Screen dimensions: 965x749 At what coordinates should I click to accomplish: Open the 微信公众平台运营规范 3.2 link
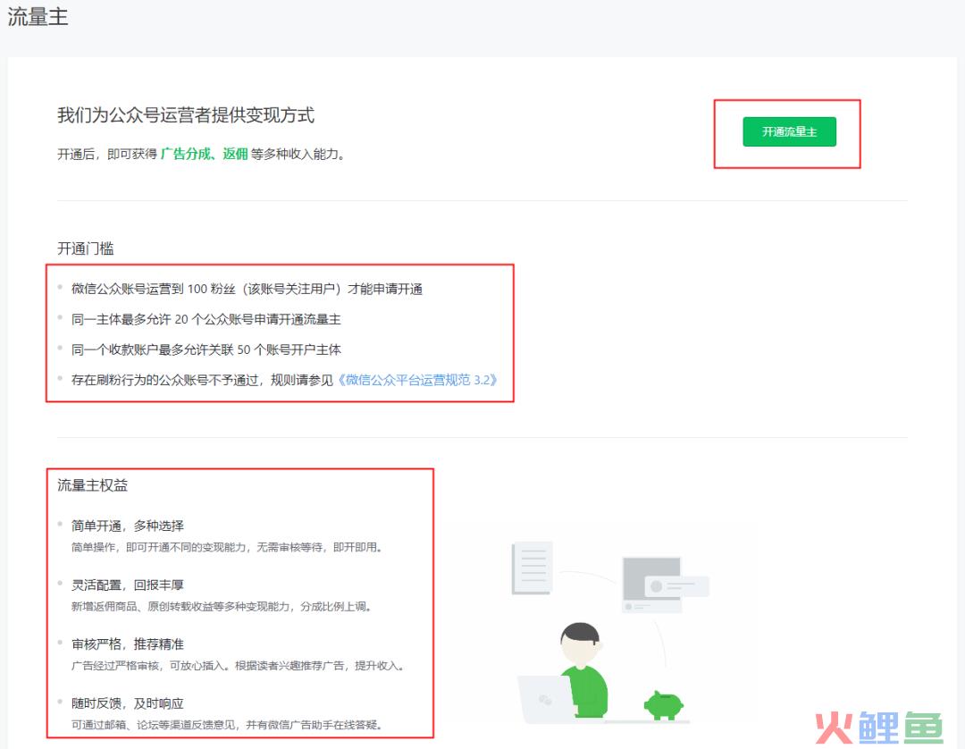click(x=417, y=380)
